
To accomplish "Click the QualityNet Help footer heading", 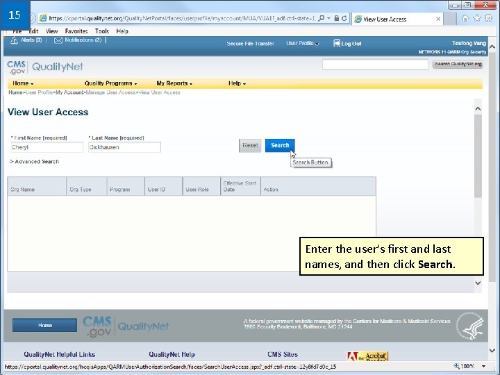I will click(172, 354).
